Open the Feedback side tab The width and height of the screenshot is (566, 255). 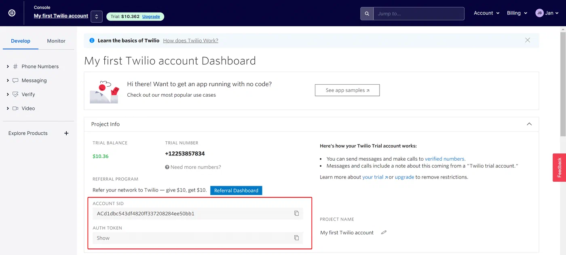(x=560, y=168)
